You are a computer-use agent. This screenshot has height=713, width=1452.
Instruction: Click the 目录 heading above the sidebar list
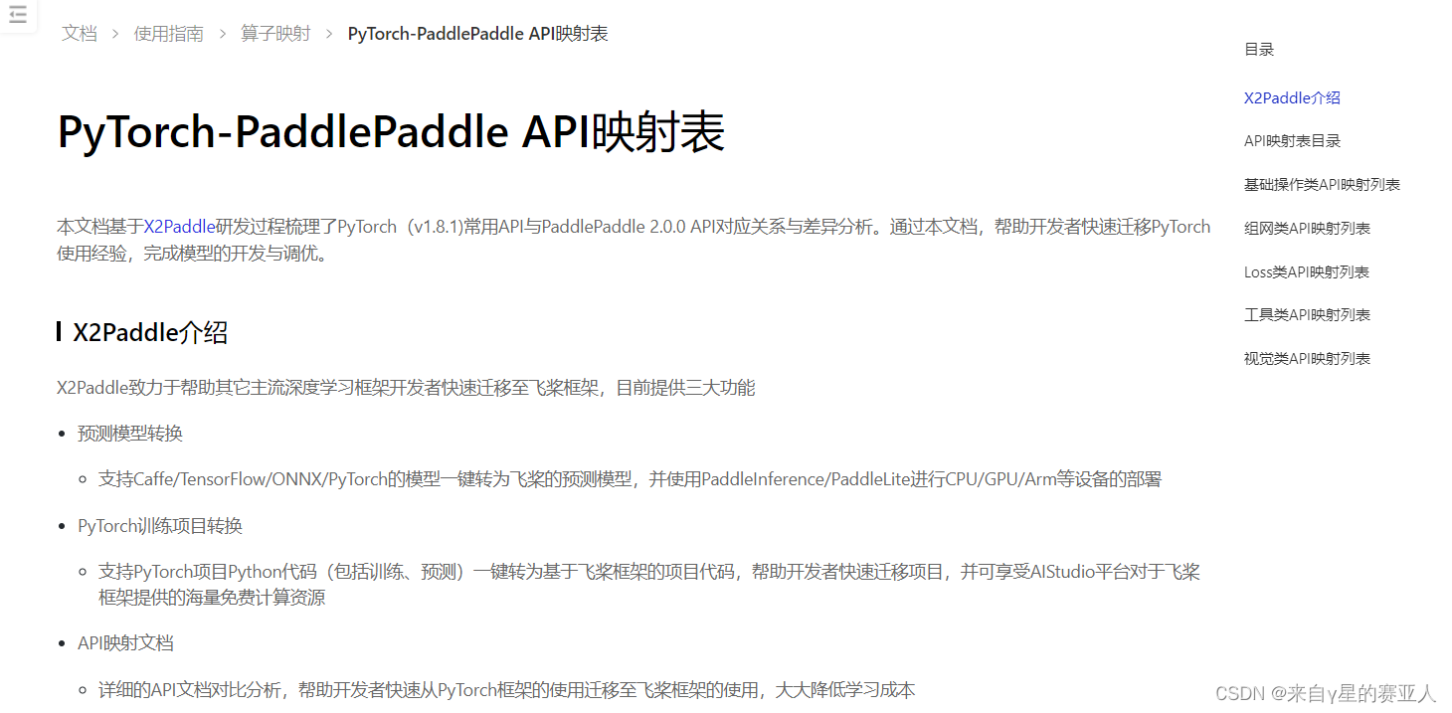point(1258,49)
